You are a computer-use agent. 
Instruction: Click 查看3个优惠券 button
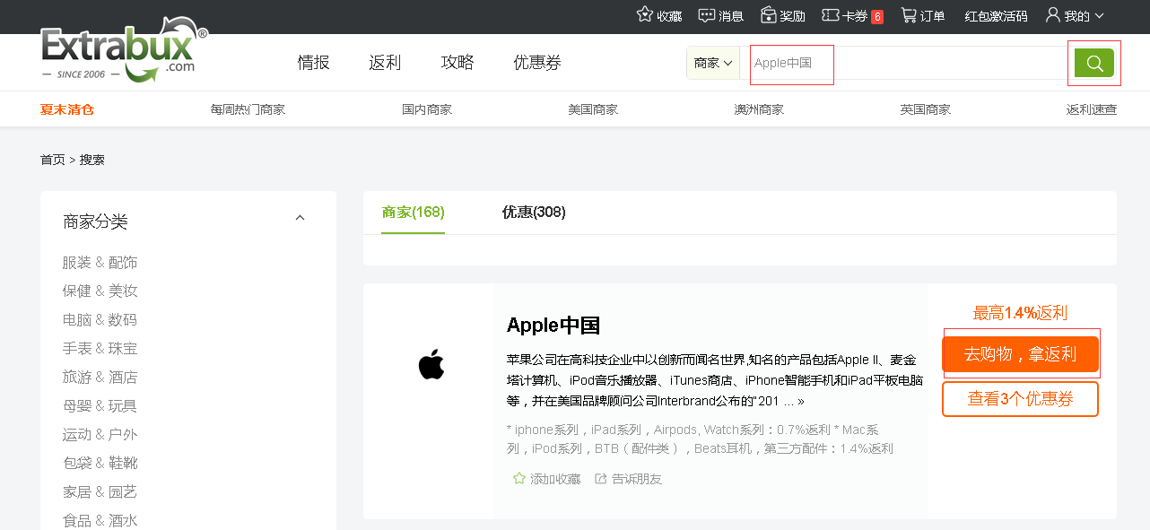tap(1020, 399)
